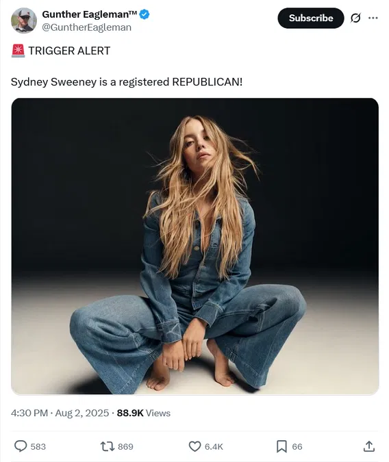Like the post with heart icon
389x462 pixels.
(x=194, y=446)
